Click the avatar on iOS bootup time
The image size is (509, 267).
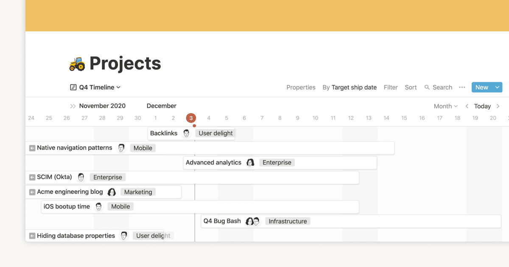coord(98,206)
